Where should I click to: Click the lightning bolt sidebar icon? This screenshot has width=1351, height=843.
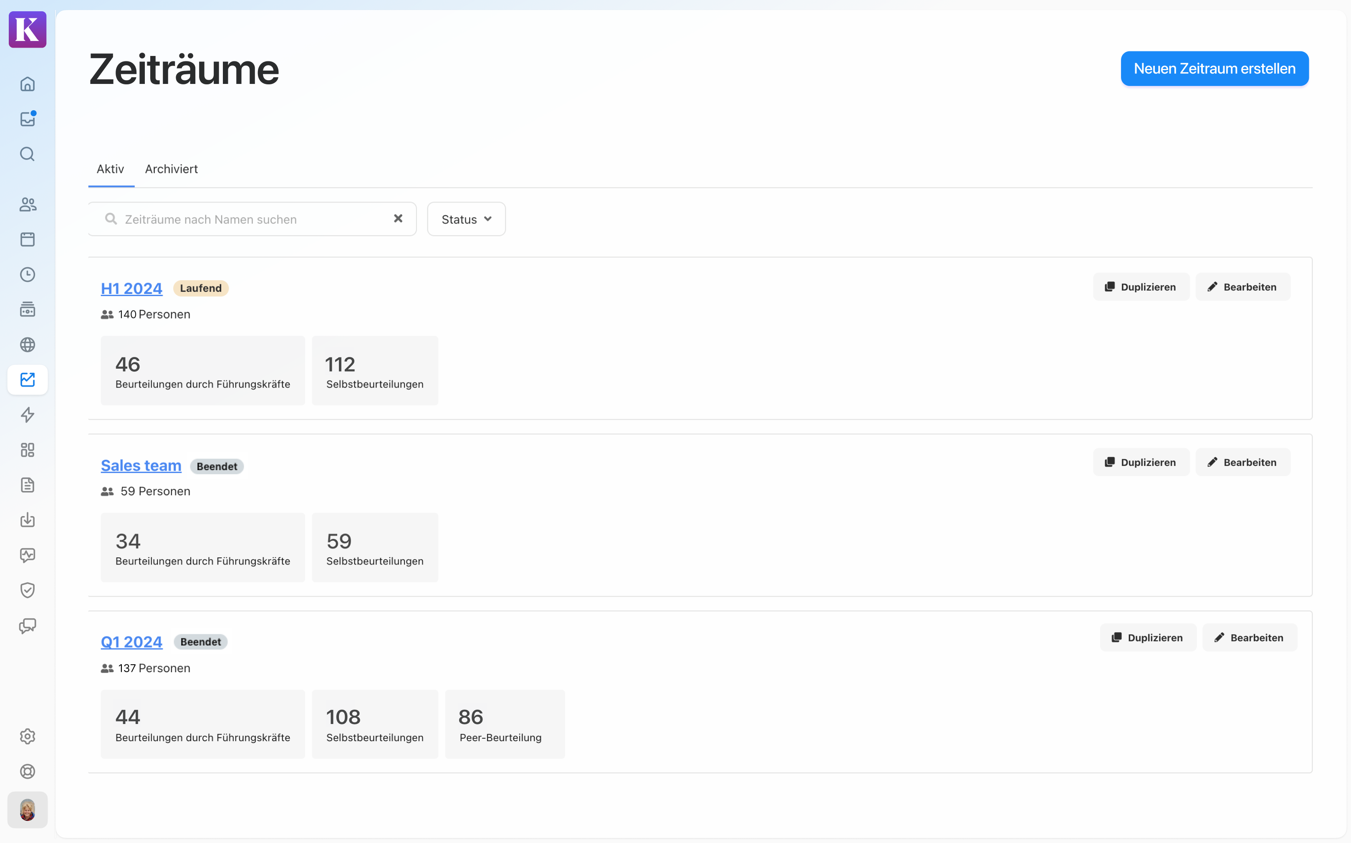(x=27, y=414)
